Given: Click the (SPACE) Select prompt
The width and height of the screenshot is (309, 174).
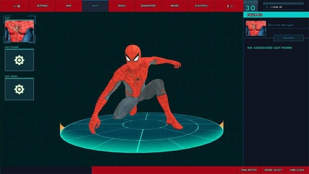Looking at the screenshot, I should coord(273,170).
